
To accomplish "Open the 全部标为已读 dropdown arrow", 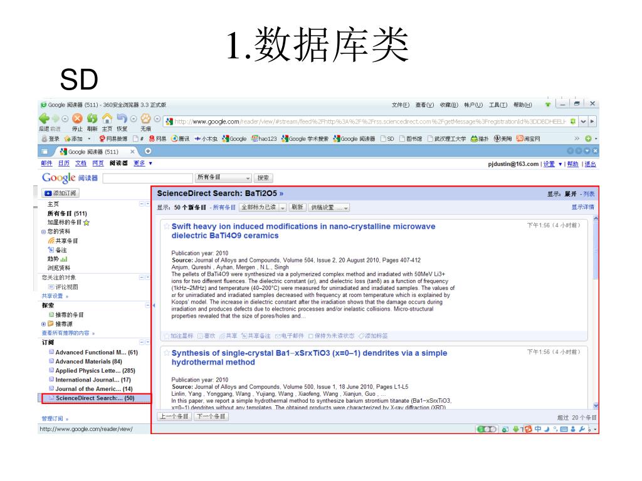I will click(283, 208).
